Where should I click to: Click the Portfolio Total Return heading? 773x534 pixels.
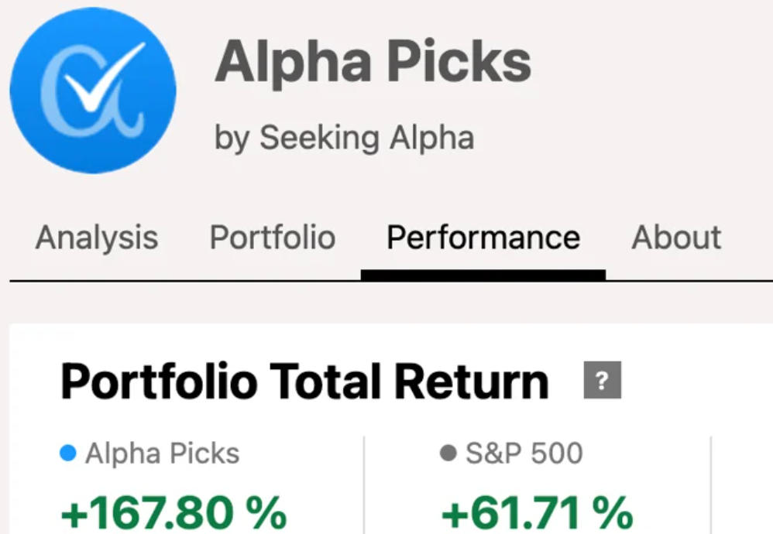click(x=304, y=382)
